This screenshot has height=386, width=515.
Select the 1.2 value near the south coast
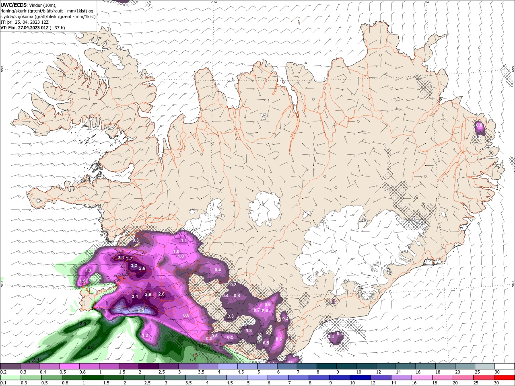[145, 335]
